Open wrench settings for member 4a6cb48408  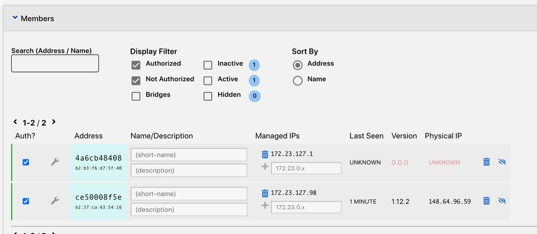54,162
